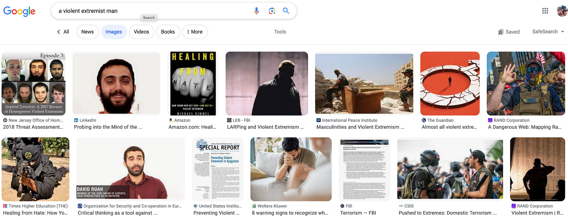
Task: Click the Google logo
Action: click(19, 11)
